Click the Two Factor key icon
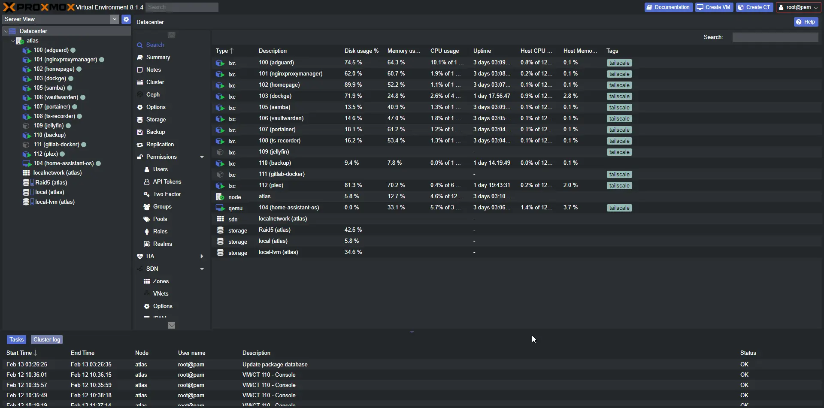This screenshot has width=824, height=408. pos(147,194)
